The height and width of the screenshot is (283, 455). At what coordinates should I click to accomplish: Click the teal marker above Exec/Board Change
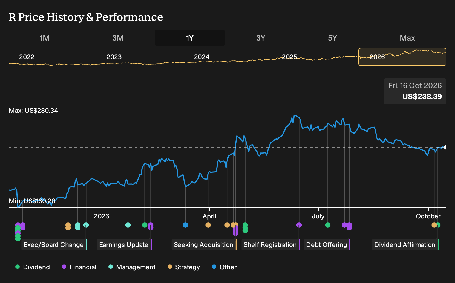click(86, 225)
